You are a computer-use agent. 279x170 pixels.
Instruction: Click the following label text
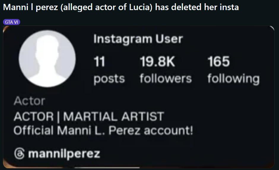(x=234, y=79)
